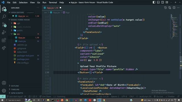Click the Spaces: 2 indentation indicator
Image resolution: width=182 pixels, height=102 pixels.
[115, 96]
